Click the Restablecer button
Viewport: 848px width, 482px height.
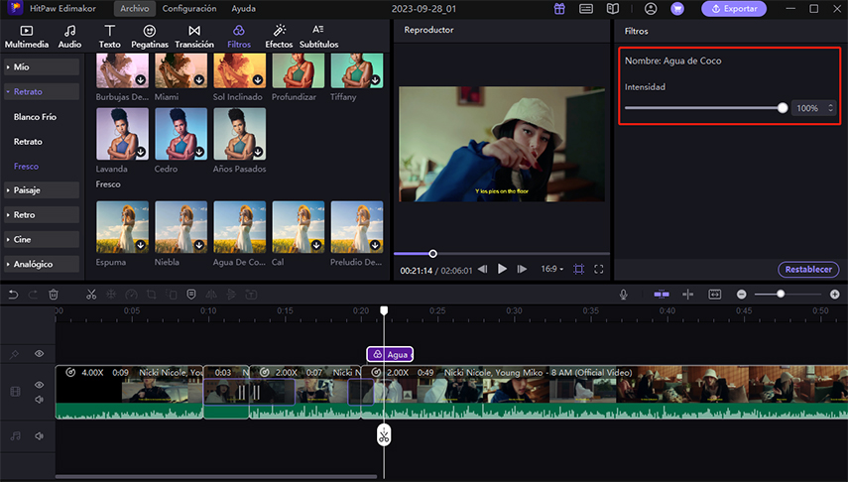tap(808, 269)
